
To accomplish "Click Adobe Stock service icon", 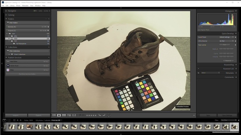I will coord(8,66).
